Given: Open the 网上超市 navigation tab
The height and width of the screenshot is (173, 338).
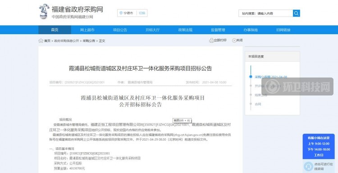Looking at the screenshot, I should coord(87,30).
